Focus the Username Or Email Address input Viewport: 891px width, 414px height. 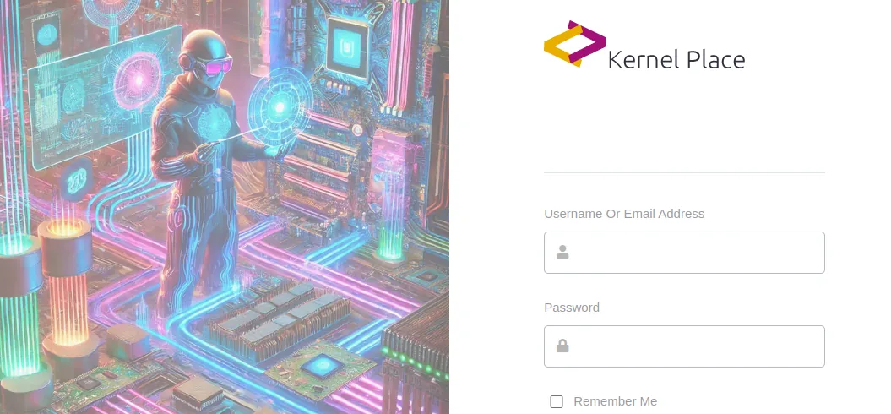click(x=684, y=253)
